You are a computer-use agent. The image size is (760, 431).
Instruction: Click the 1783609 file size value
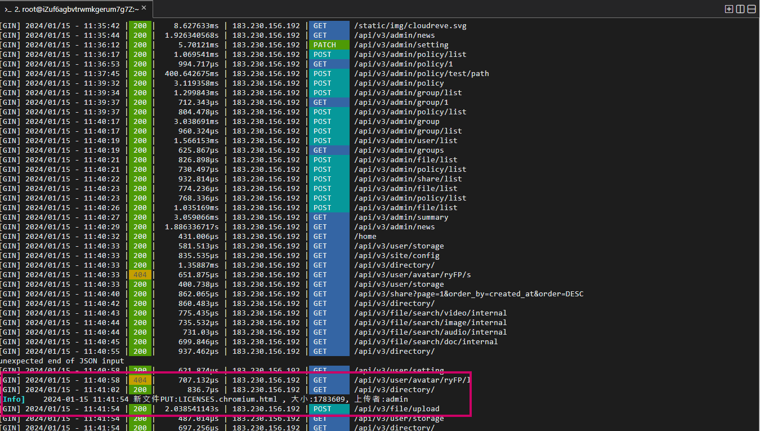coord(329,399)
